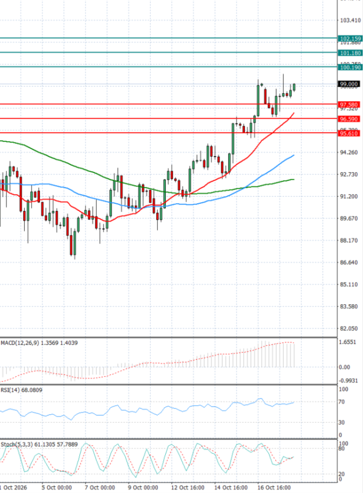Viewport: 363px width, 493px height.
Task: Select the 5 Oct 00:00 date marker
Action: tap(57, 488)
